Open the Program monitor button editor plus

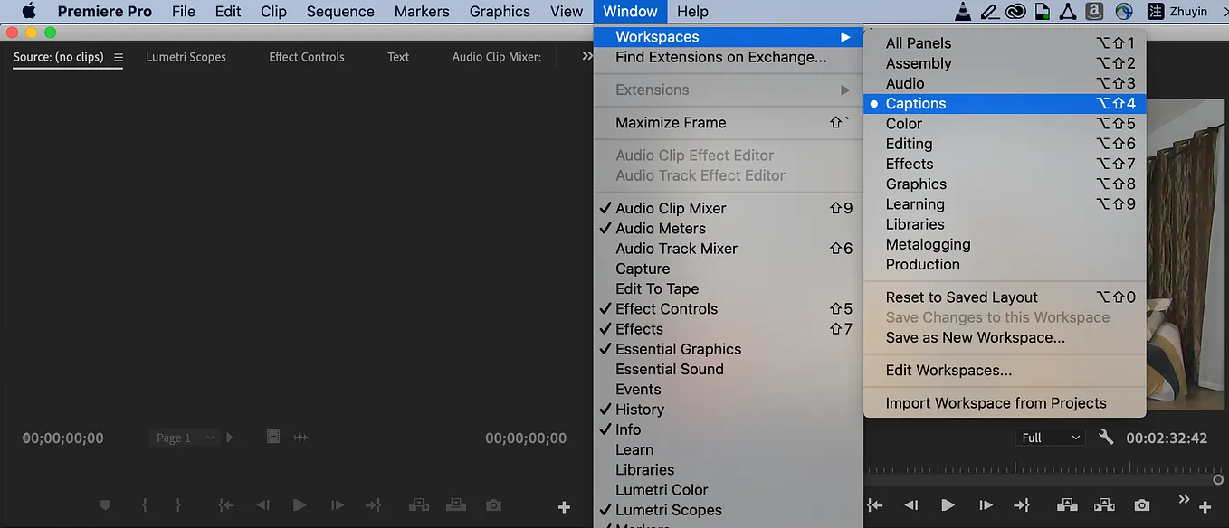coord(1205,507)
